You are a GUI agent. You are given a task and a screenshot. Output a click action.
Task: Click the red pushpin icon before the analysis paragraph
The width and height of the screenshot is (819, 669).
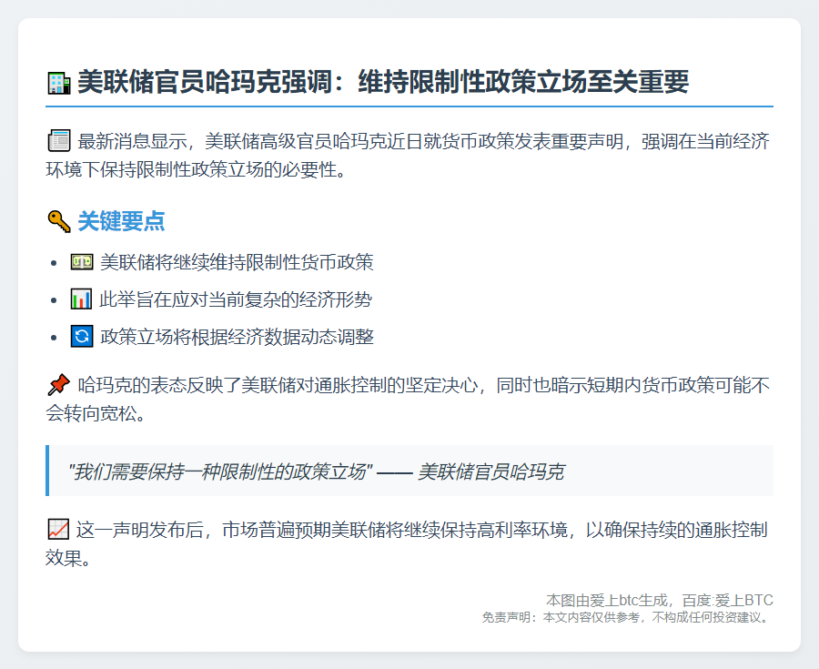point(58,385)
